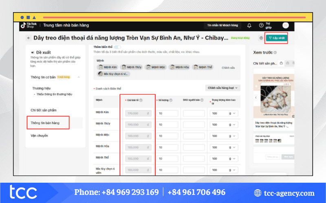Click the Mệnh Kim price field 170.000
The width and height of the screenshot is (326, 203).
click(x=138, y=114)
